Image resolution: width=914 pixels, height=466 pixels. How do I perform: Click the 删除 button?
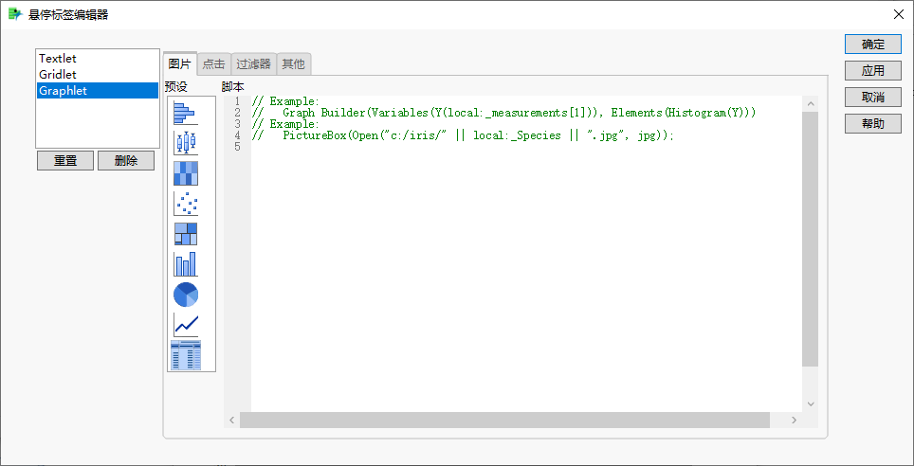click(126, 161)
